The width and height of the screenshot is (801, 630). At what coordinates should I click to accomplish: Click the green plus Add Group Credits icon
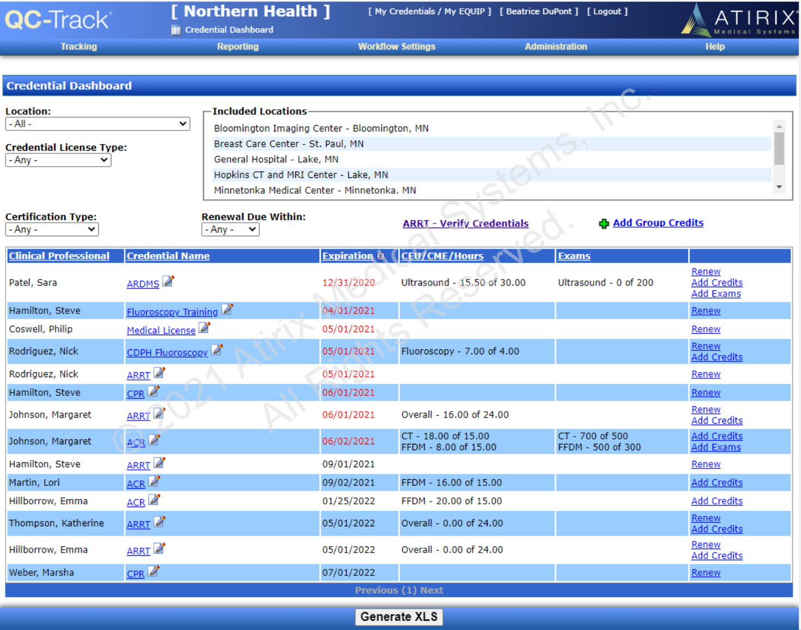pos(603,224)
